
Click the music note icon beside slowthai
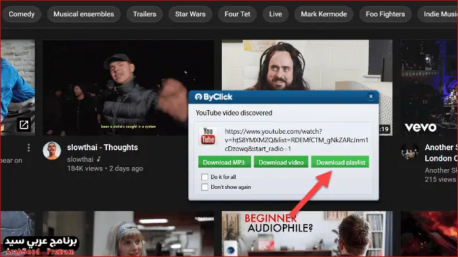99,159
